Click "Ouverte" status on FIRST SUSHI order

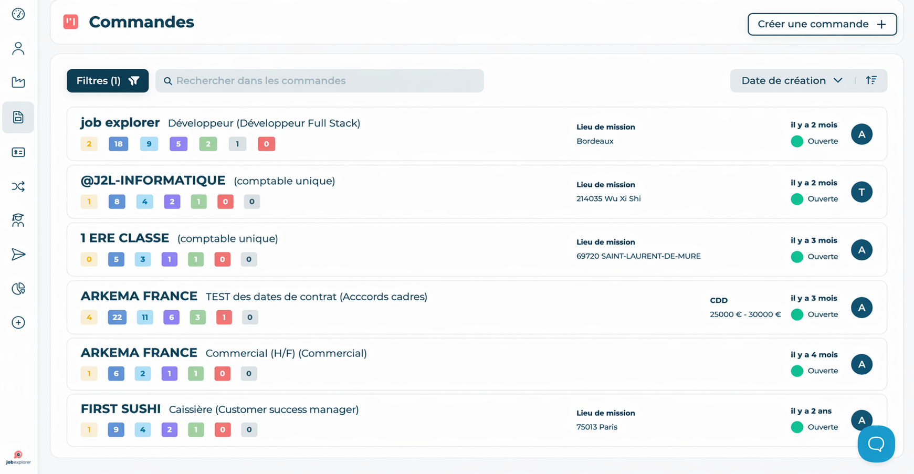823,427
